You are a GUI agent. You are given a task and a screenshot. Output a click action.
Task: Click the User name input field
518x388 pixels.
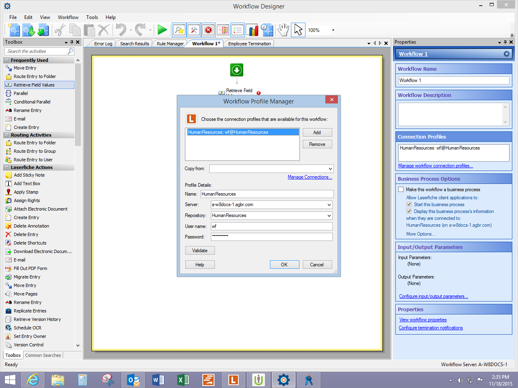[271, 226]
